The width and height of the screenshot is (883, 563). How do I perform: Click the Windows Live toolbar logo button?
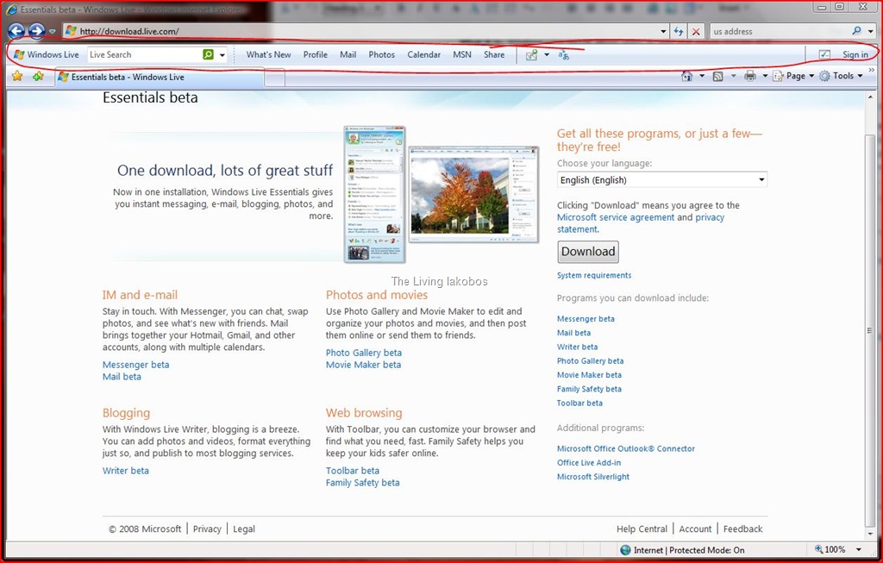pos(47,54)
